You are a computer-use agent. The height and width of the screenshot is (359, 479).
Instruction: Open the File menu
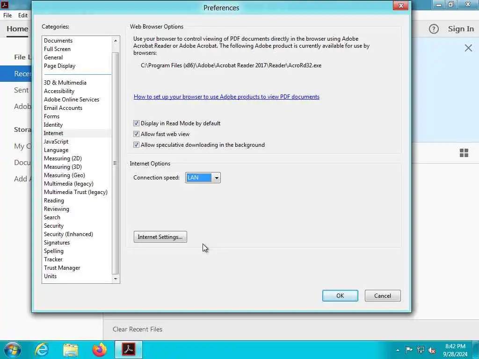(7, 15)
